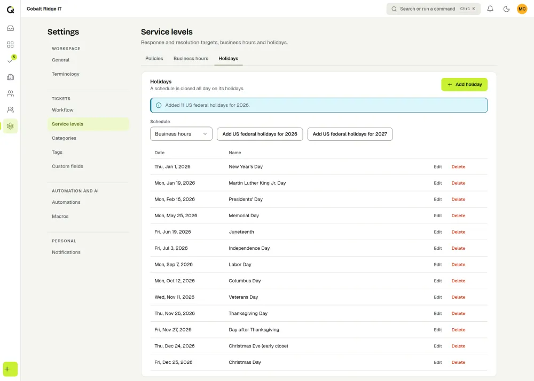
Task: Click the search magnifier icon
Action: [394, 9]
